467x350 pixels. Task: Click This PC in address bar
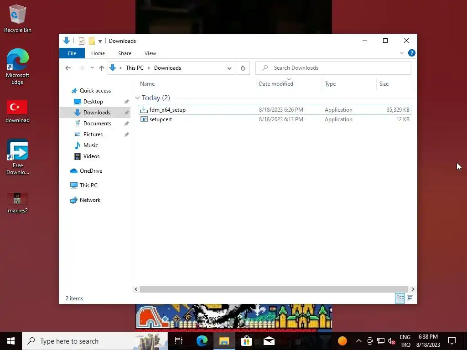(135, 68)
